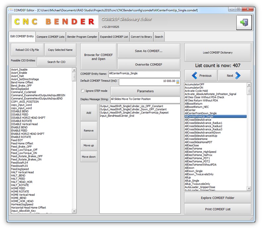Go to the Convert to Binary tab
Screen dimensions: 262x229
(x=141, y=36)
